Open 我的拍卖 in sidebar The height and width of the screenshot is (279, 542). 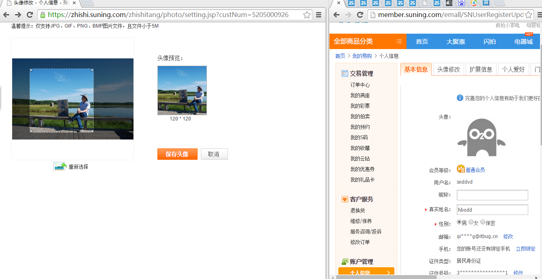click(x=360, y=116)
